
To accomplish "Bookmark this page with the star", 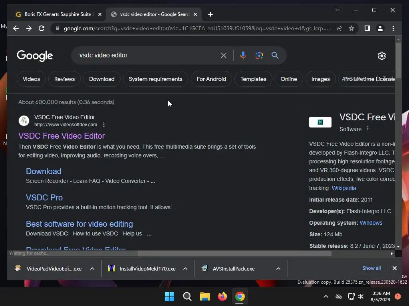I will (351, 28).
